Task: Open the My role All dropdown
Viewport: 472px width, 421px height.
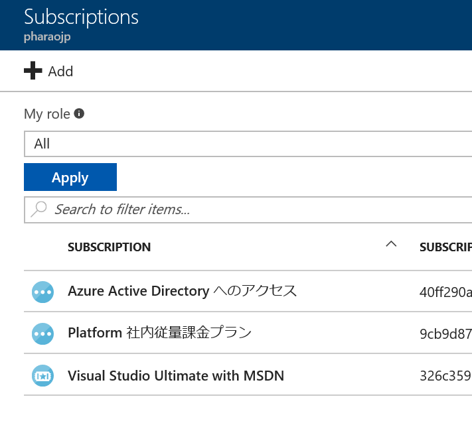Action: [x=248, y=144]
